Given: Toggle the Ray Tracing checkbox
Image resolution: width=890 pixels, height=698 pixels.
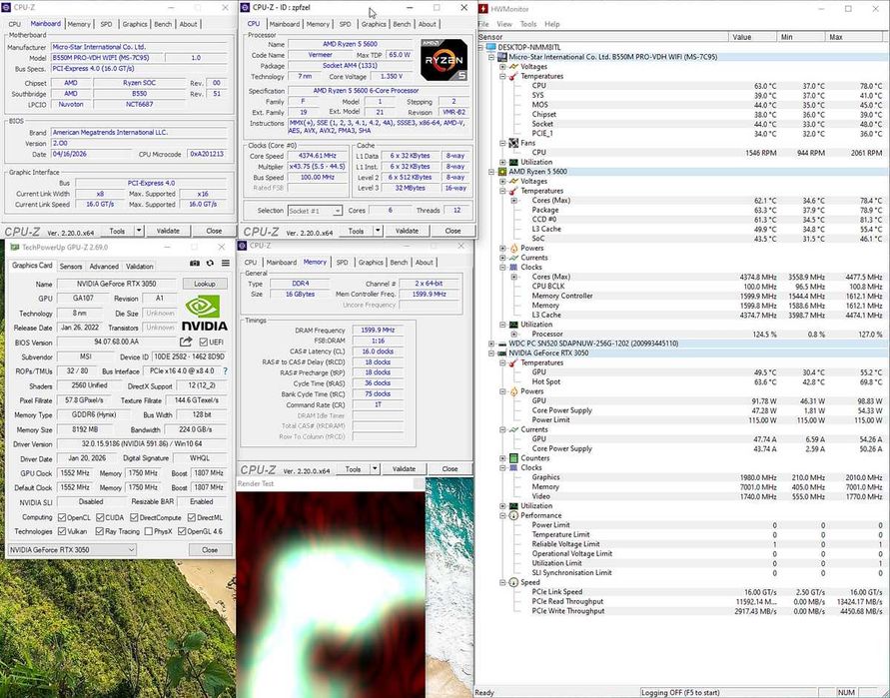Looking at the screenshot, I should coord(100,531).
